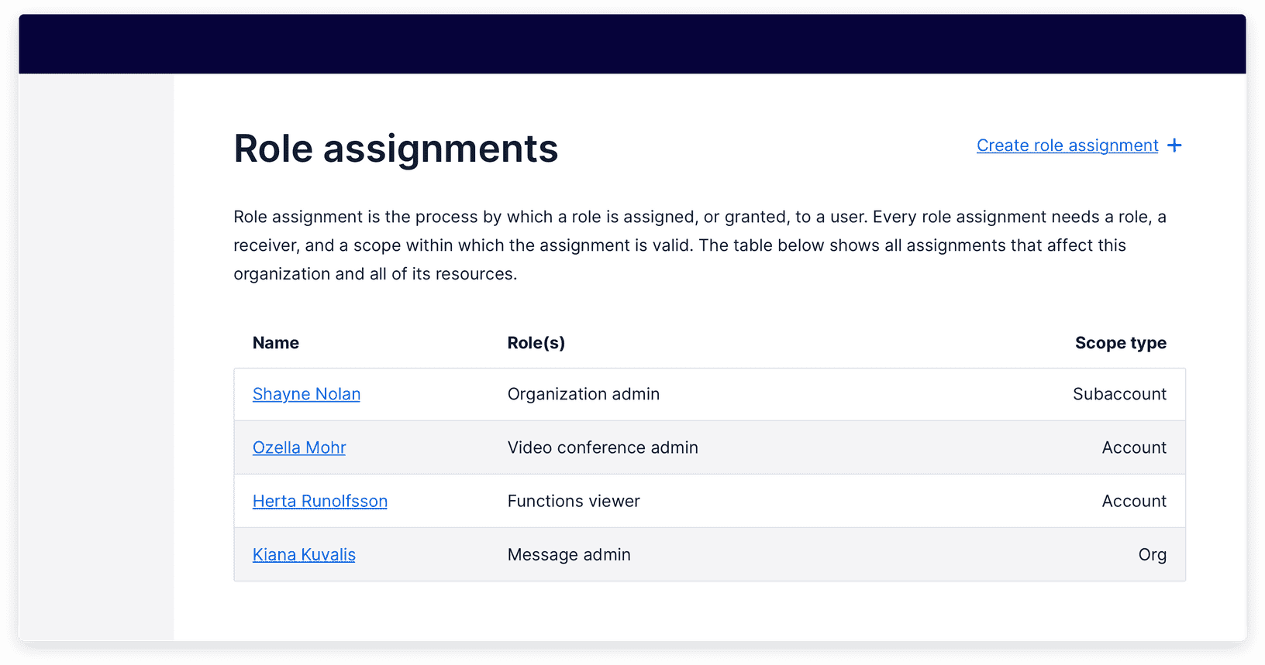Click Account scope in Ozella Mohr's row
The height and width of the screenshot is (665, 1265).
pyautogui.click(x=1133, y=447)
